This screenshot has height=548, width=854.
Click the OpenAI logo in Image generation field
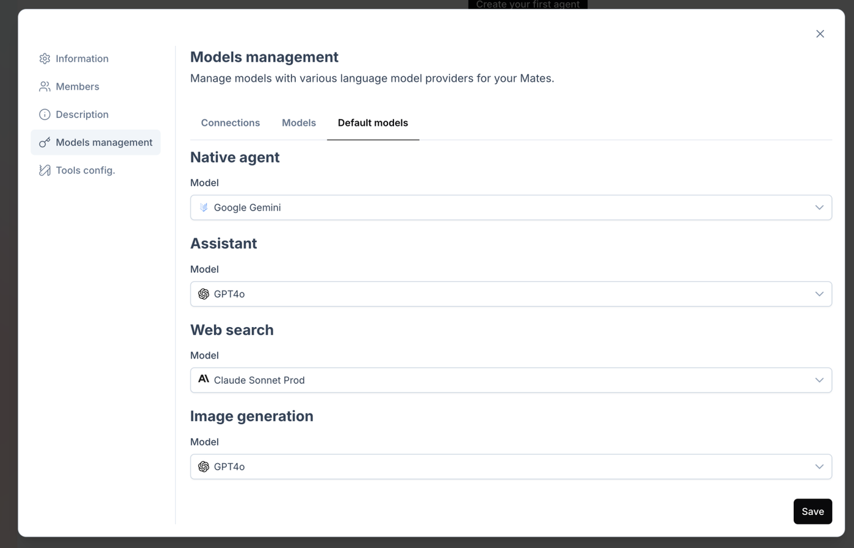204,467
